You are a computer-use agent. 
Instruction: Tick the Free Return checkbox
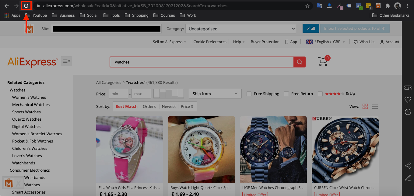click(x=286, y=94)
